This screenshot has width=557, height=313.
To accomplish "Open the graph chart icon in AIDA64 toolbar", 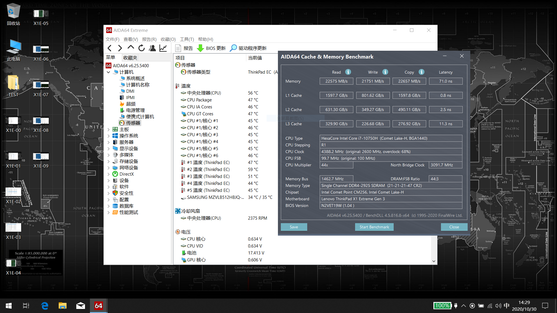I will coord(163,48).
